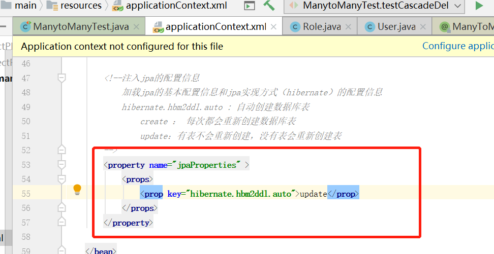Click the ManytoManyTest.java tab class icon
This screenshot has width=494, height=254.
pos(25,27)
